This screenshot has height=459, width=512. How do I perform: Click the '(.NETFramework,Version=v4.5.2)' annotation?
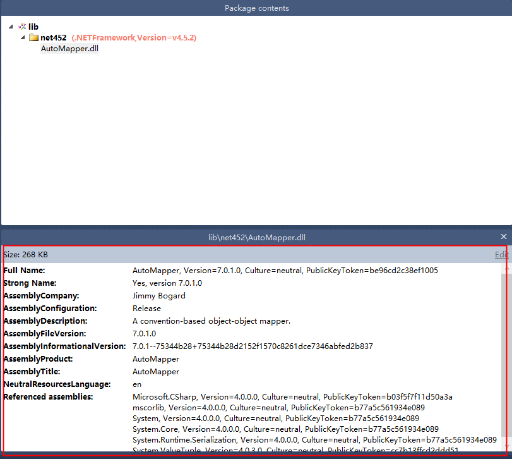pyautogui.click(x=134, y=37)
